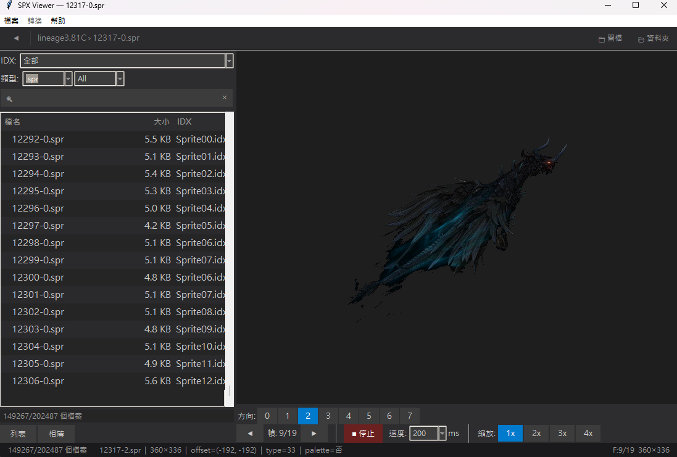Select file 12304-0.spr

coord(113,347)
